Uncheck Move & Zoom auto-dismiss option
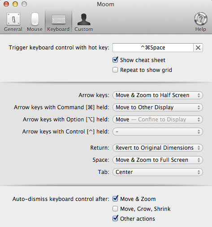This screenshot has height=227, width=212. click(115, 199)
